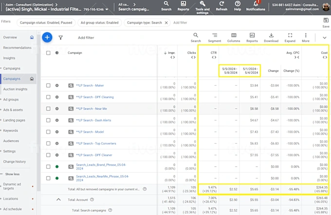Screen dimensions: 331x215
Task: Collapse toolbar using the chevron-down arrow
Action: point(325,38)
